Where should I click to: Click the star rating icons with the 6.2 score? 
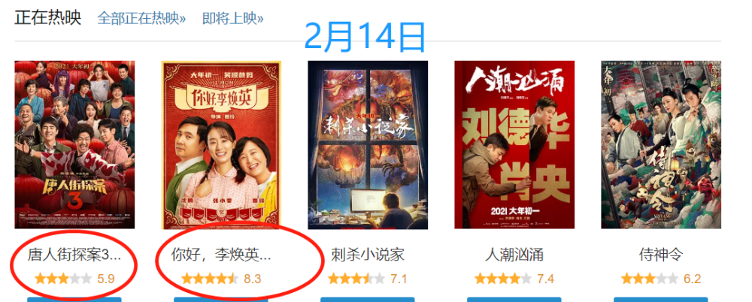point(650,279)
